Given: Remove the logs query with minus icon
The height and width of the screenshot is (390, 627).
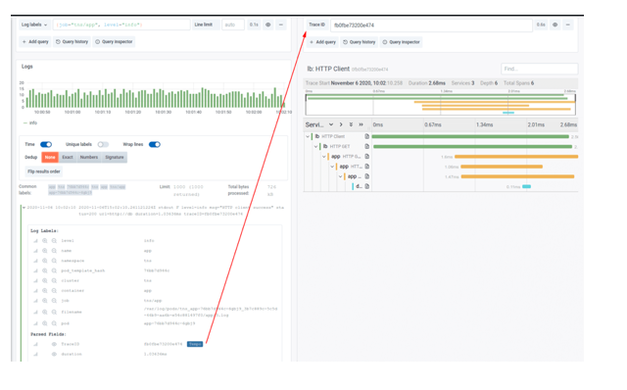Looking at the screenshot, I should [281, 24].
